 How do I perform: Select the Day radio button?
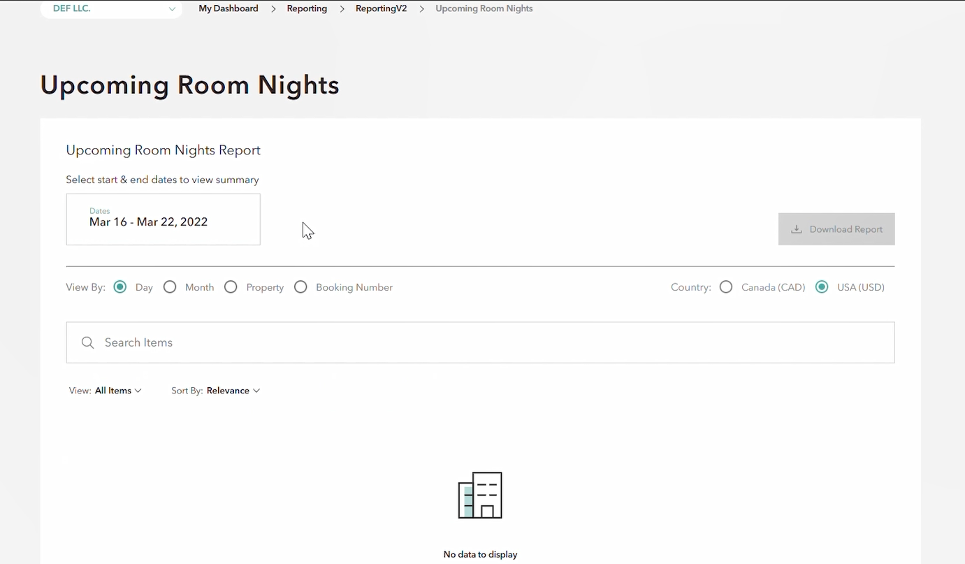point(120,287)
